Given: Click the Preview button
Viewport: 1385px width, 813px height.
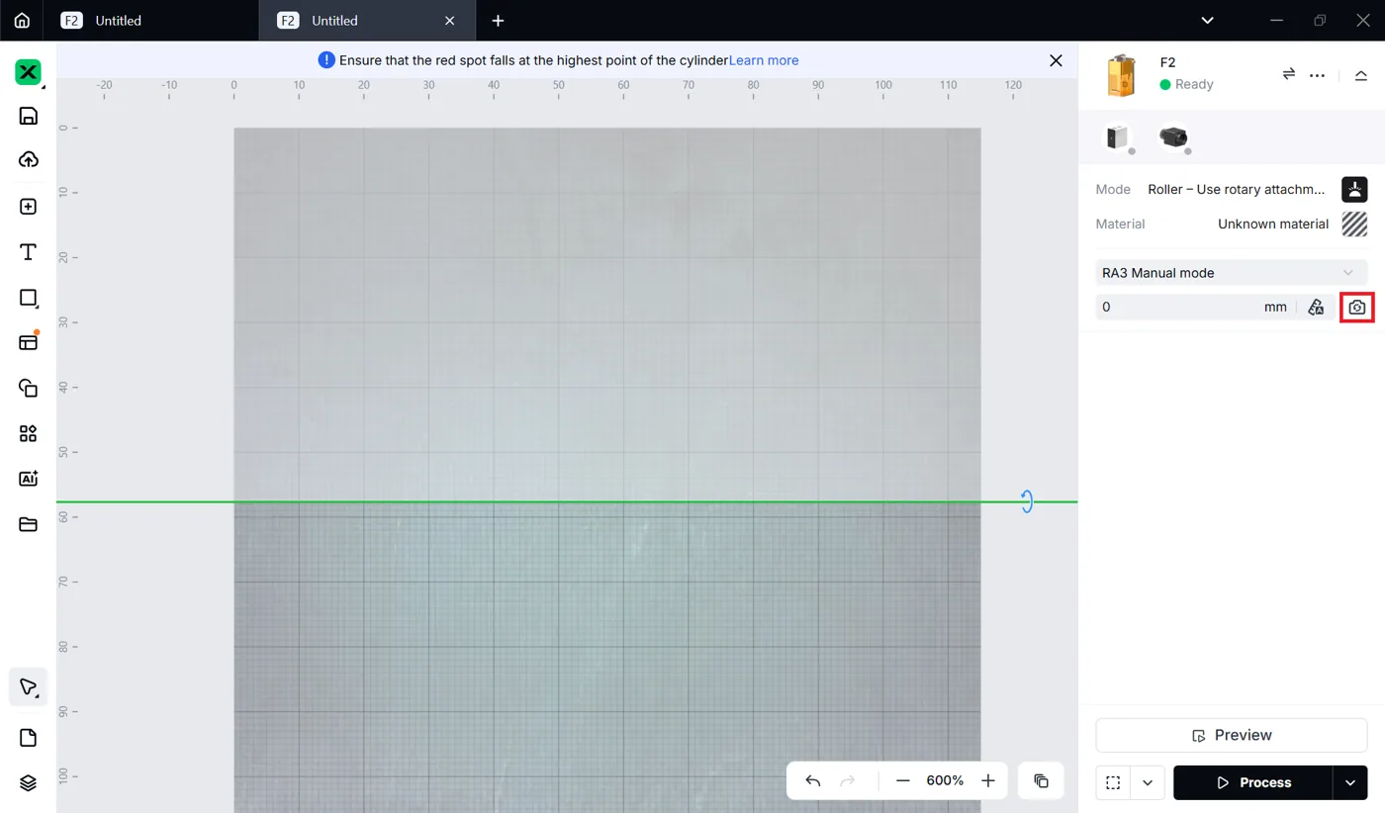Looking at the screenshot, I should click(x=1232, y=735).
